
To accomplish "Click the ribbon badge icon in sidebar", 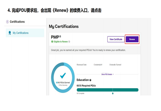I will (10, 33).
